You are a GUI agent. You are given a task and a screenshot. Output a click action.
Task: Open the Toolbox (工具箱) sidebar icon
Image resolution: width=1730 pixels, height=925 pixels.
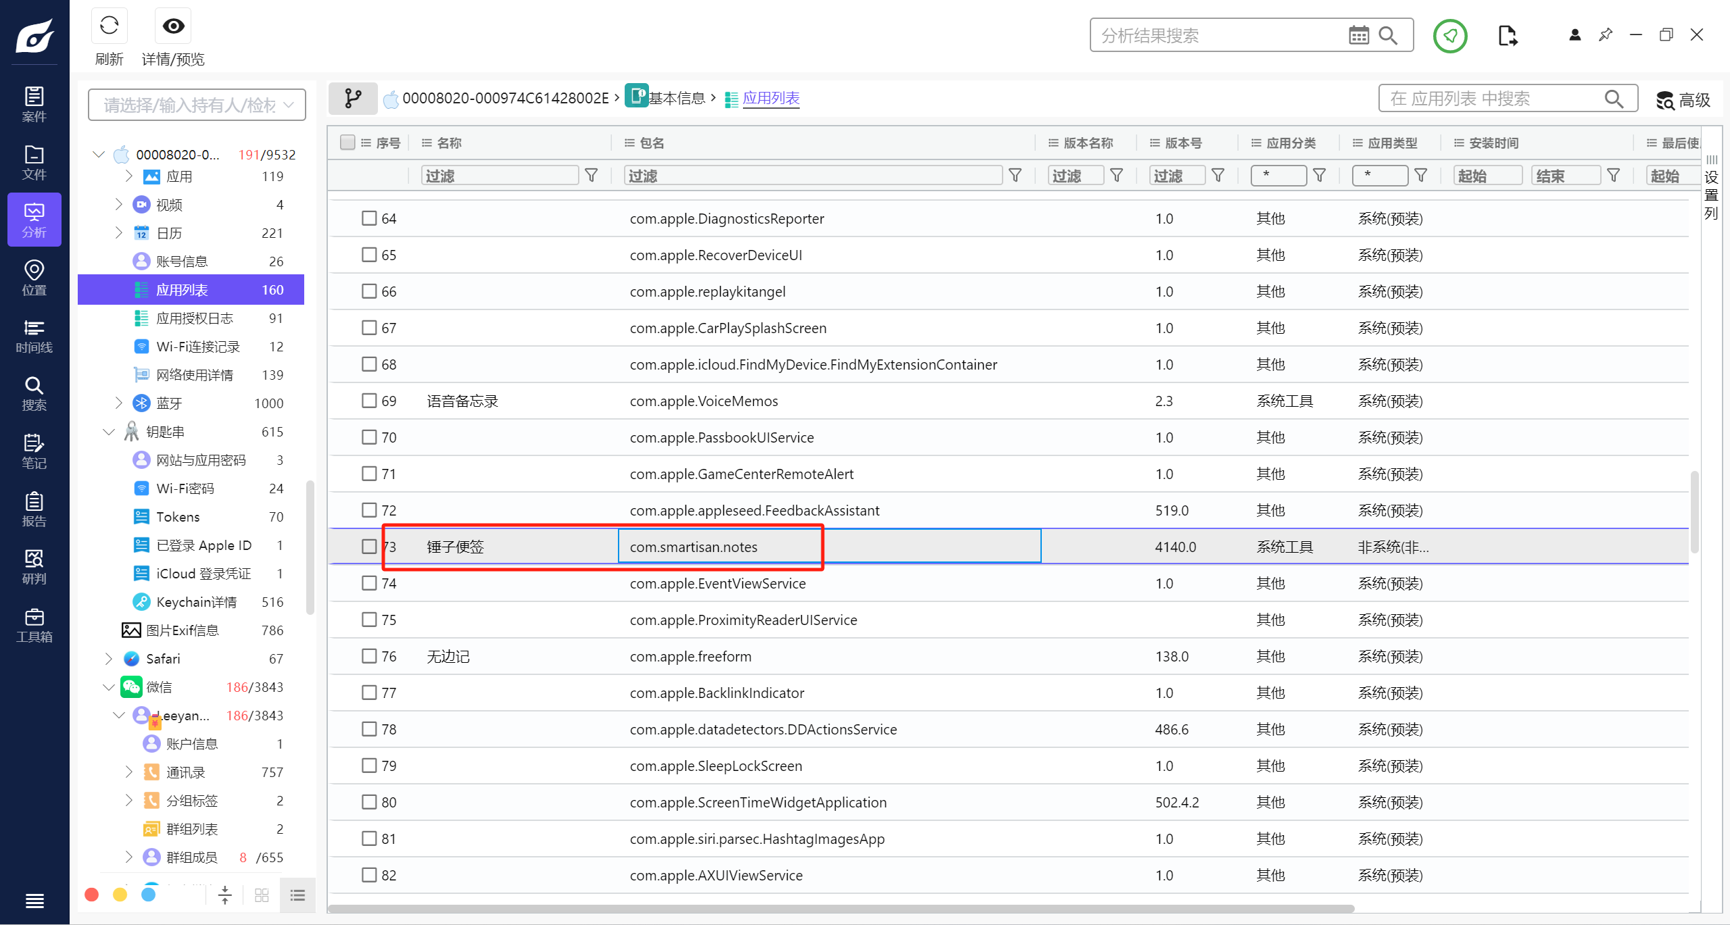[x=34, y=625]
